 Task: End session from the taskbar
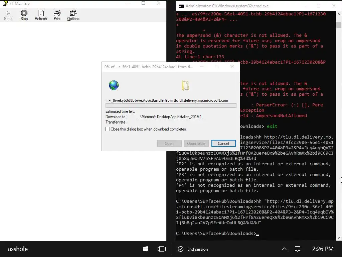pos(197,249)
